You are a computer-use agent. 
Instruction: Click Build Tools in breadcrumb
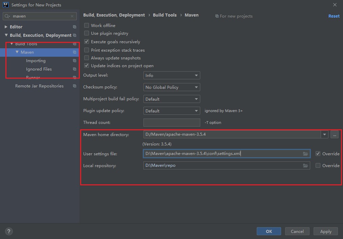tap(165, 15)
